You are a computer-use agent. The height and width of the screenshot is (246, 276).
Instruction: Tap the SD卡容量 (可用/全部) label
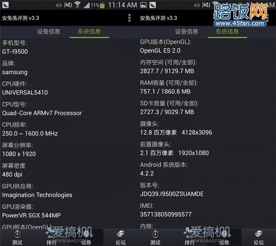tap(169, 103)
